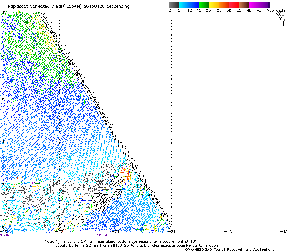Click the latitude axis label '6'
The height and width of the screenshot is (252, 287).
point(3,99)
